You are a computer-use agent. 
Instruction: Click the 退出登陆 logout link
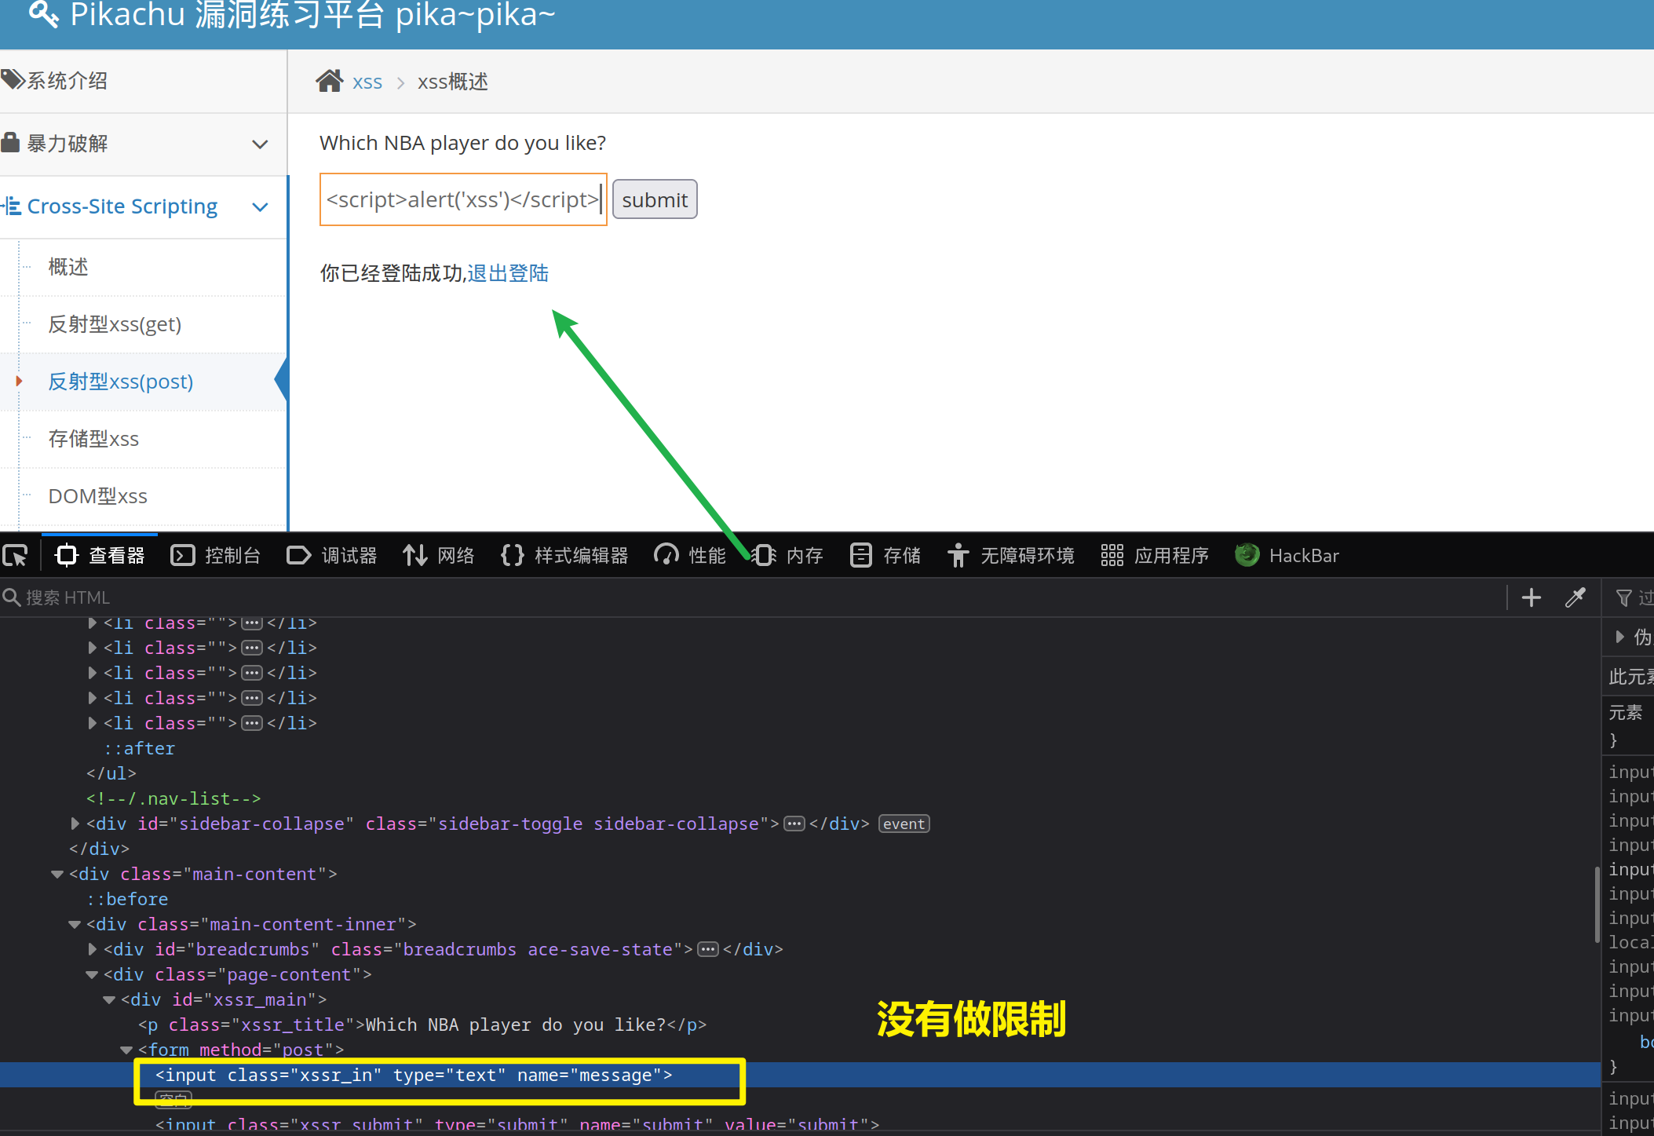coord(508,273)
